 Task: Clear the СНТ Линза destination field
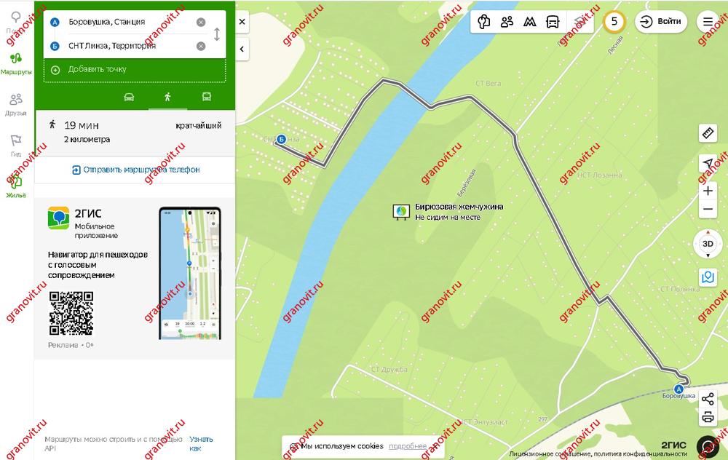tap(201, 47)
